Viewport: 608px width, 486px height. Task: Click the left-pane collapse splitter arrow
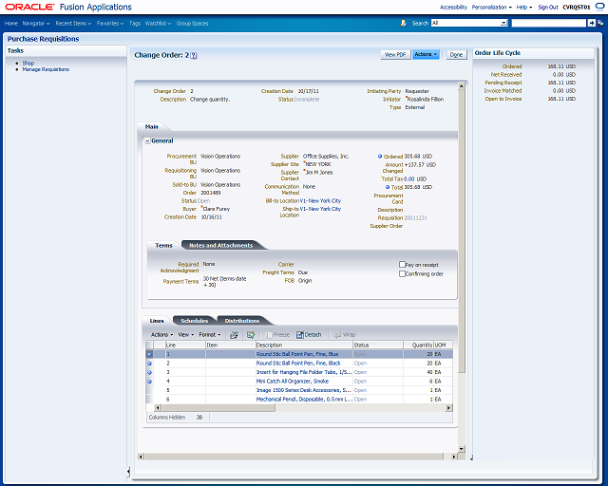tap(128, 471)
